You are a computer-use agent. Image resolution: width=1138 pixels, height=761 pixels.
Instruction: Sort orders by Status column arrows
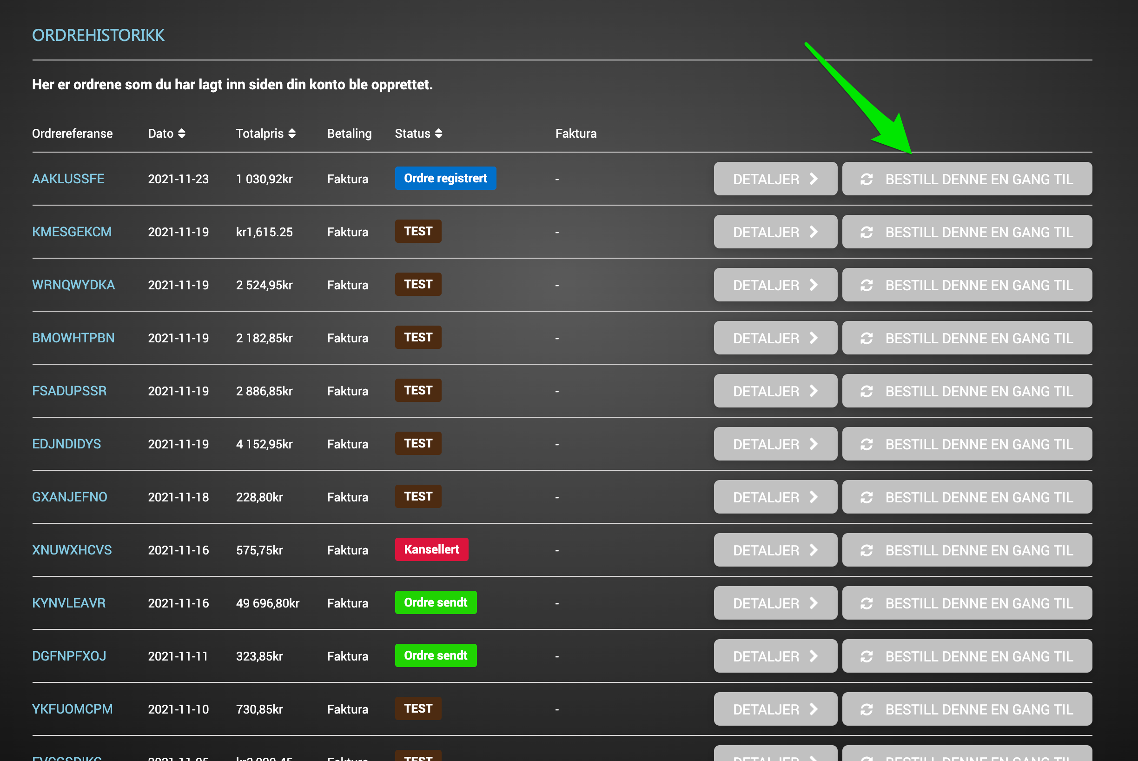(438, 134)
